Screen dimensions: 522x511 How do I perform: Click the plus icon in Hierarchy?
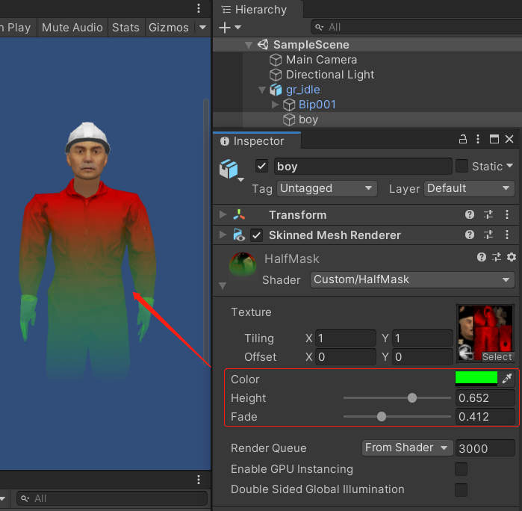click(226, 27)
